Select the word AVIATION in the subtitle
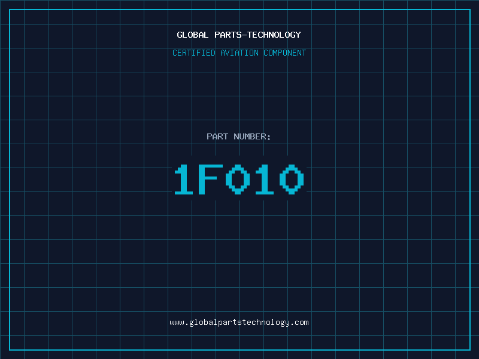The image size is (479, 359). pos(239,53)
